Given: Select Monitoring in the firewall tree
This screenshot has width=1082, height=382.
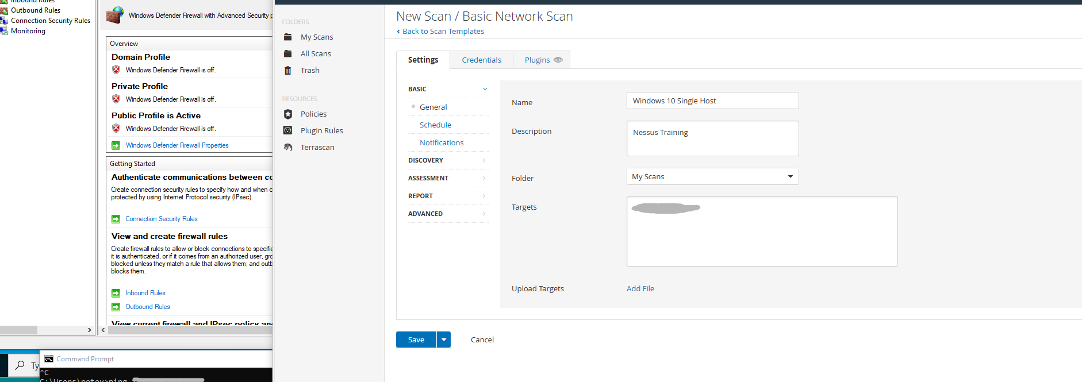Looking at the screenshot, I should pos(28,31).
